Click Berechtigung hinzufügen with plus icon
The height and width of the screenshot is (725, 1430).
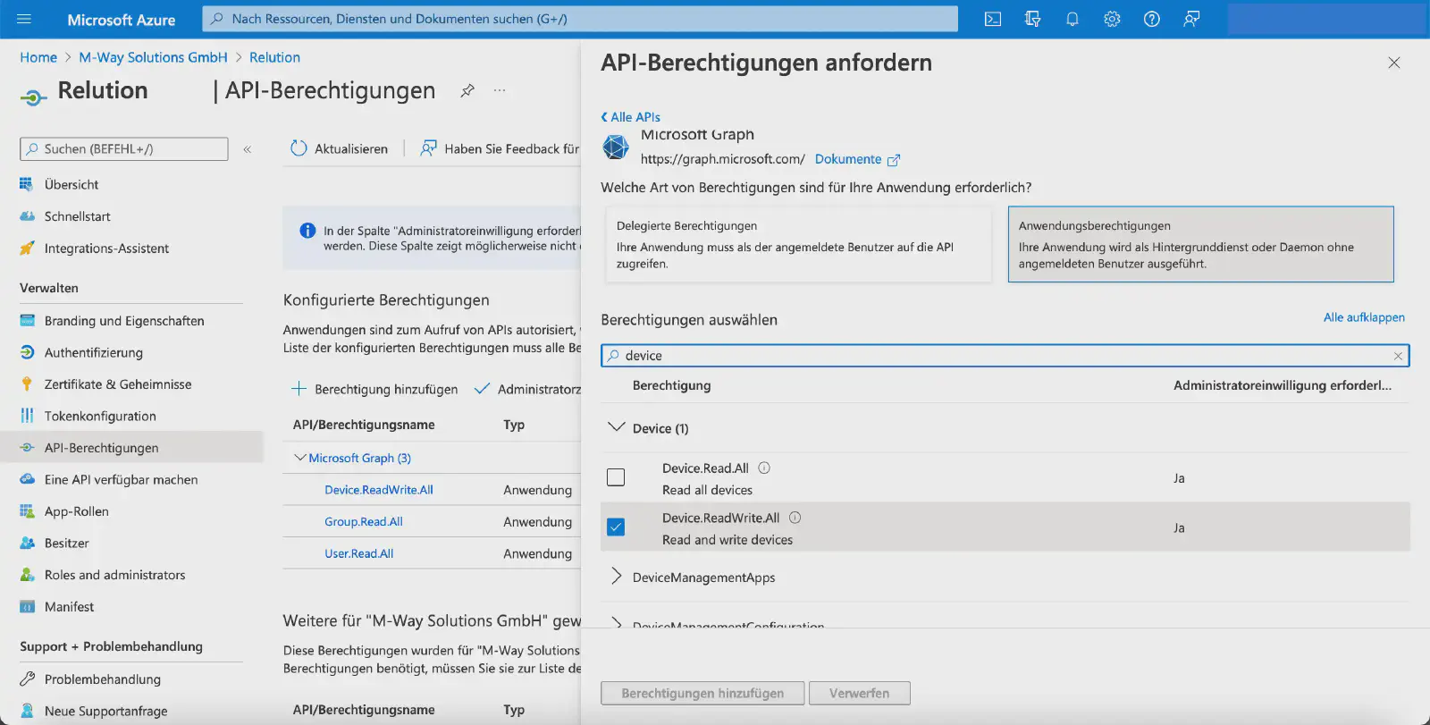[374, 389]
